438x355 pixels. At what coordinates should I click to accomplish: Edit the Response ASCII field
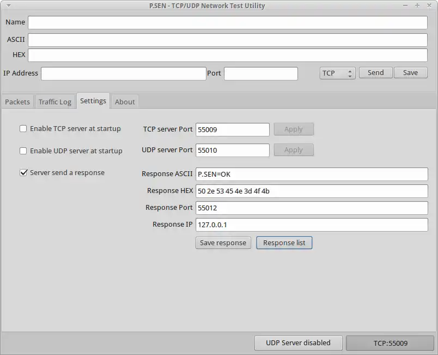[x=312, y=174]
